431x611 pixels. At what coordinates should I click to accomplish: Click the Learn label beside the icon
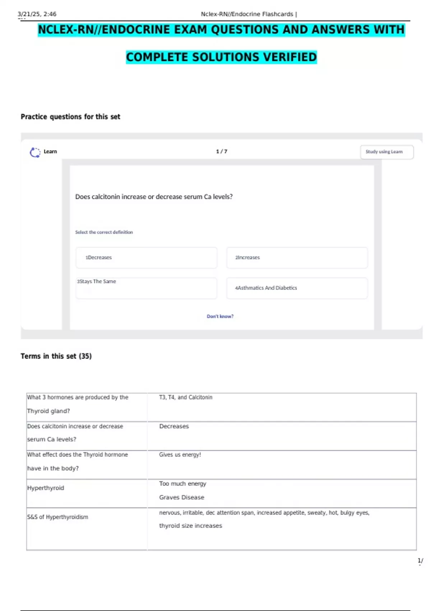[x=50, y=152]
